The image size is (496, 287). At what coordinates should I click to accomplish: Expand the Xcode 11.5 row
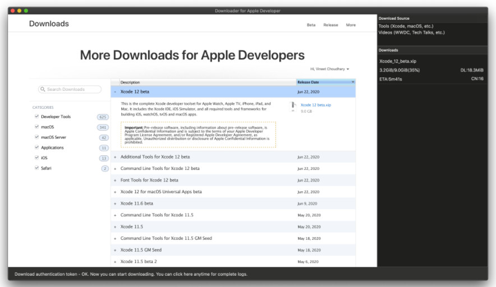(x=115, y=227)
